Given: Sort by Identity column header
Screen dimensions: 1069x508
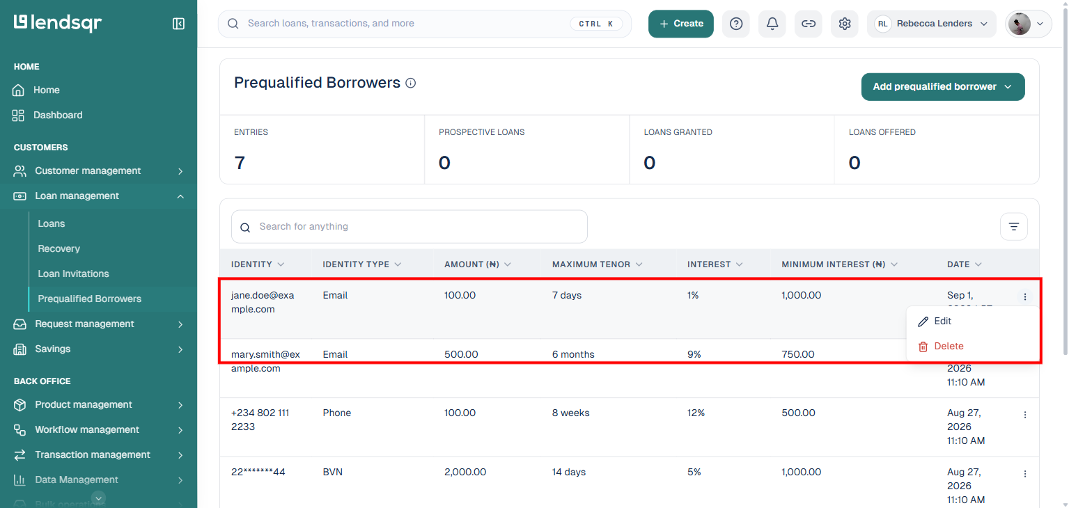Looking at the screenshot, I should (x=258, y=264).
